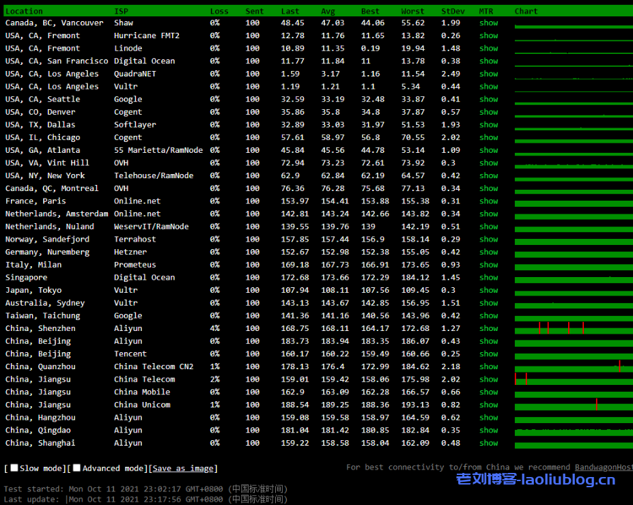
Task: Show MTR for China, Shanghai Aliyun
Action: tap(488, 444)
